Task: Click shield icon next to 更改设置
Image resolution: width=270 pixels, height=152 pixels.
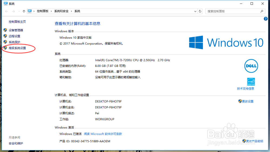Action: [240, 101]
